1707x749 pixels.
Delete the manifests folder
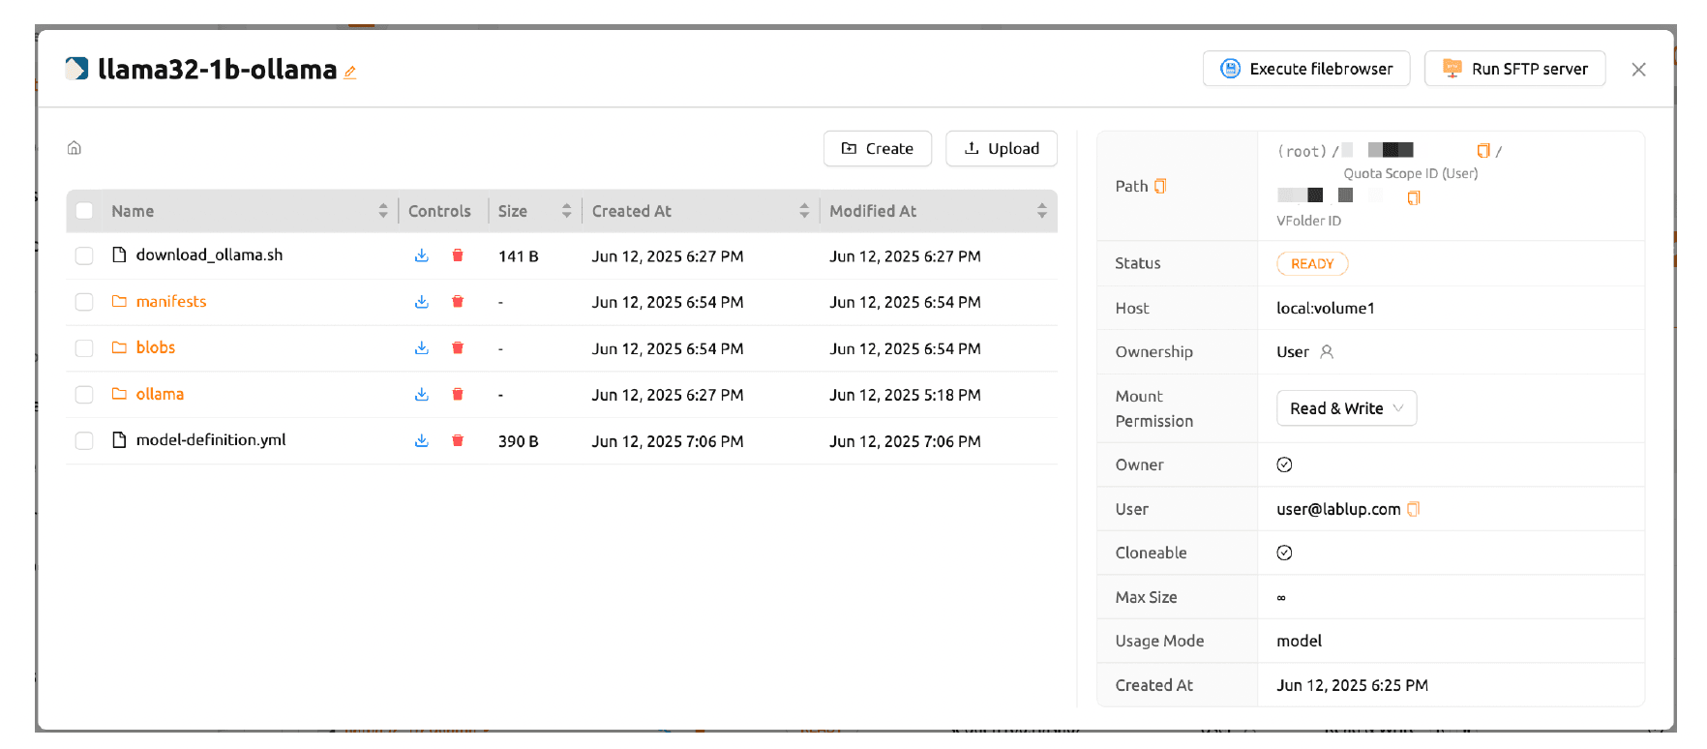(x=458, y=302)
